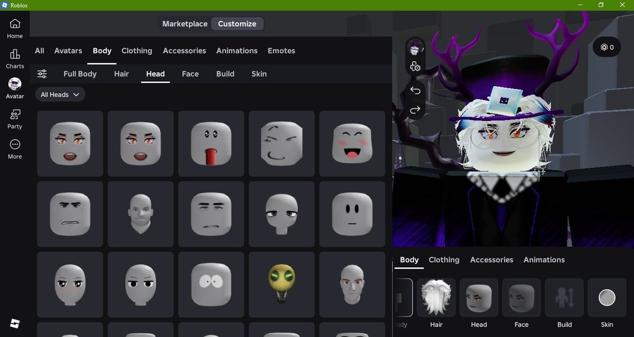This screenshot has height=337, width=634.
Task: Select Body tab under avatar preview
Action: tap(409, 259)
